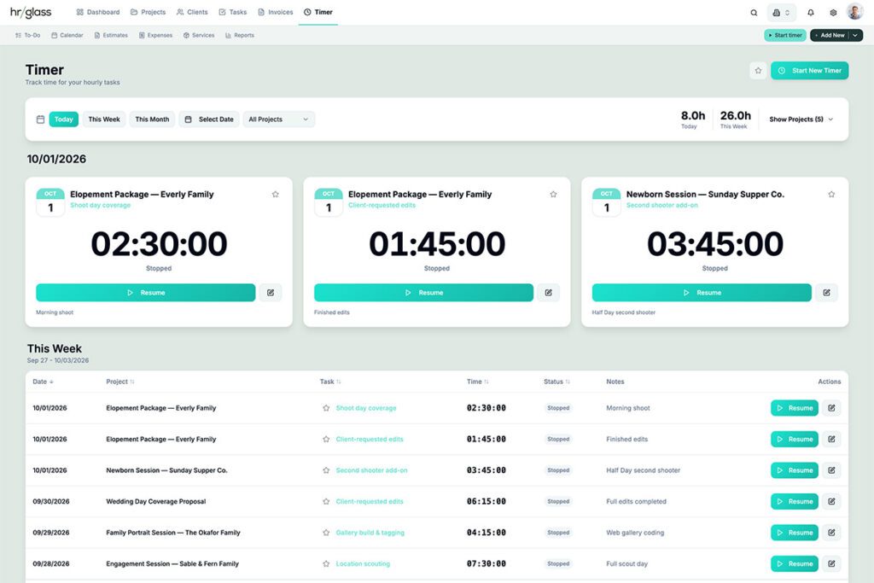Open Reports in the sub navigation

(240, 35)
